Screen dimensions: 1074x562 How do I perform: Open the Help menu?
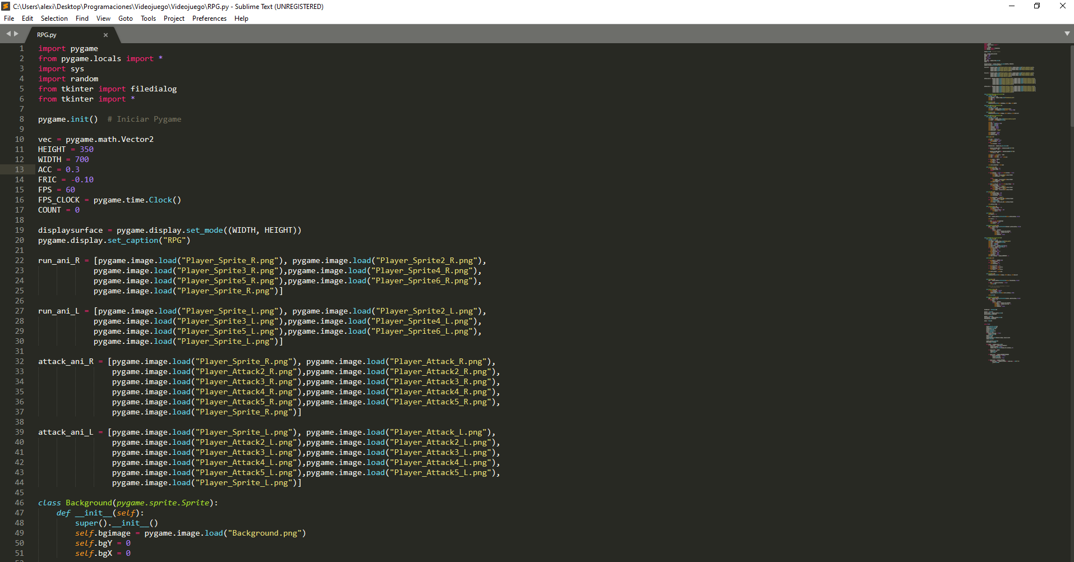click(241, 18)
